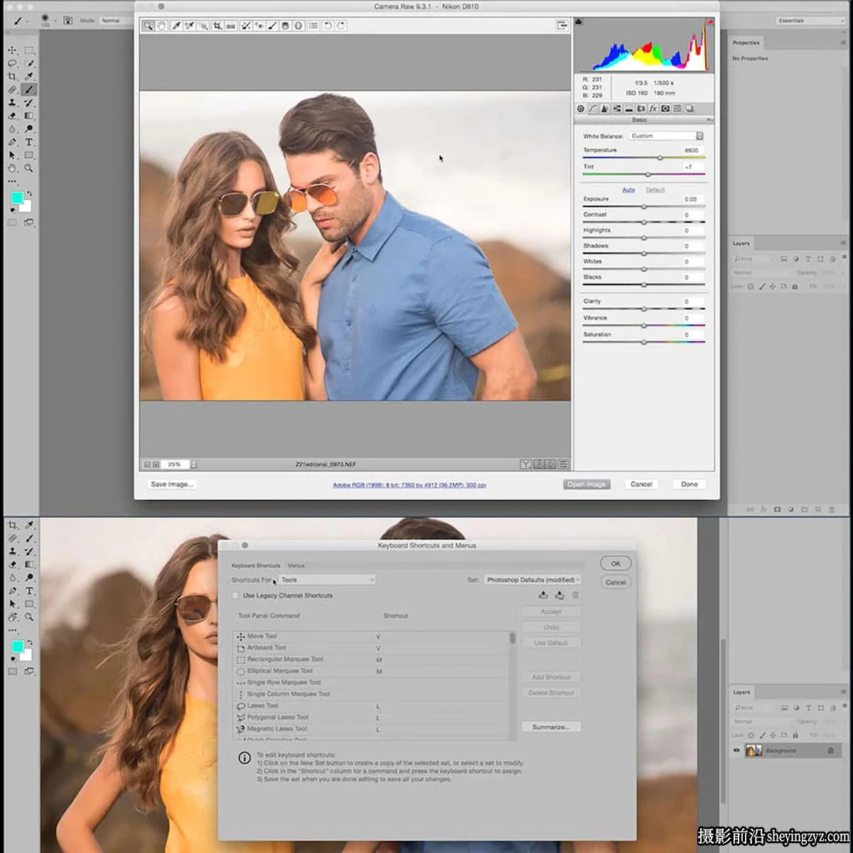Click the Default tone link
This screenshot has width=853, height=853.
point(655,190)
